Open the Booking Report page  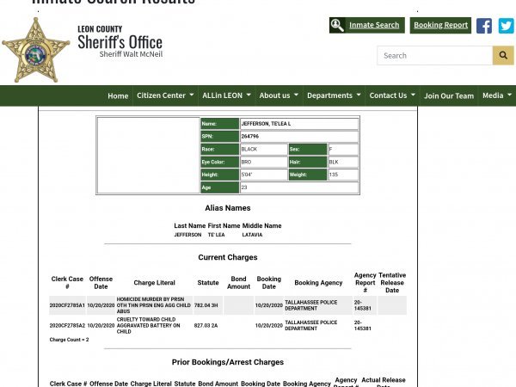[x=440, y=26]
